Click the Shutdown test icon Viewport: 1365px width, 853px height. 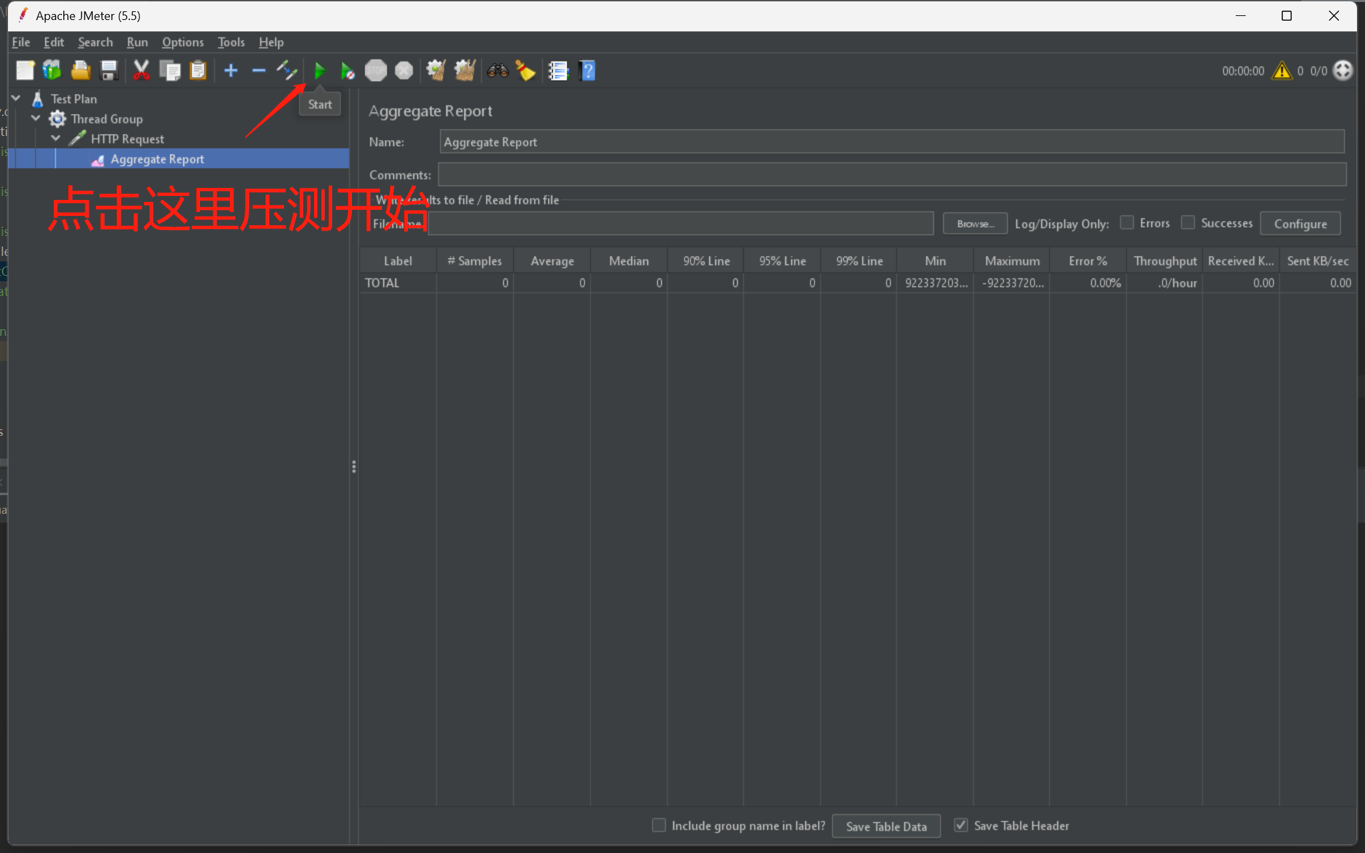coord(404,71)
